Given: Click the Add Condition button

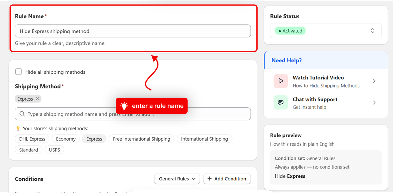Looking at the screenshot, I should point(227,179).
